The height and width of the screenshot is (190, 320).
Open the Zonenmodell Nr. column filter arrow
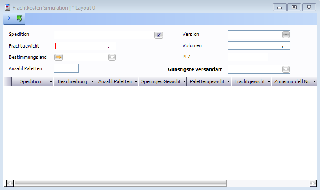314,81
